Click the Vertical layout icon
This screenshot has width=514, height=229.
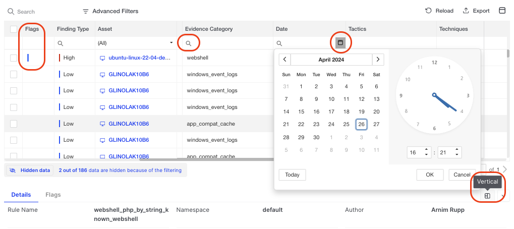click(x=487, y=196)
